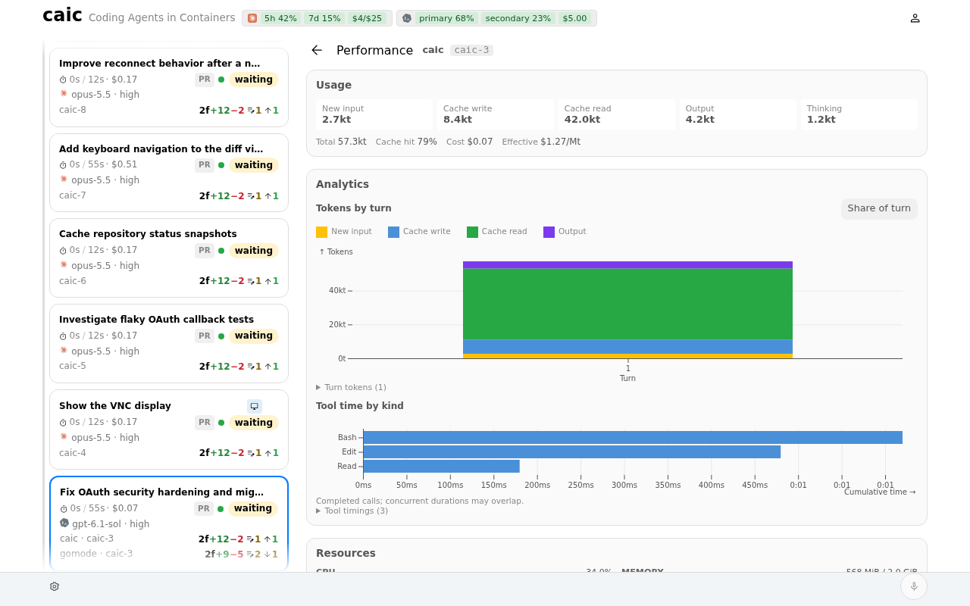Click the $5.00 budget badge
This screenshot has width=970, height=606.
pos(574,18)
